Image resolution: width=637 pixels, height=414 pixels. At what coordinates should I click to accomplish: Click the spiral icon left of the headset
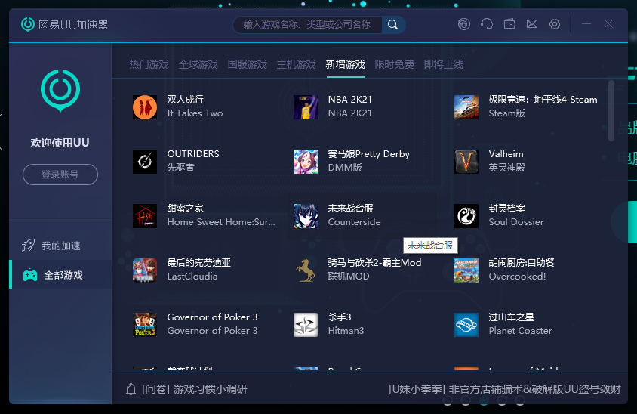464,24
